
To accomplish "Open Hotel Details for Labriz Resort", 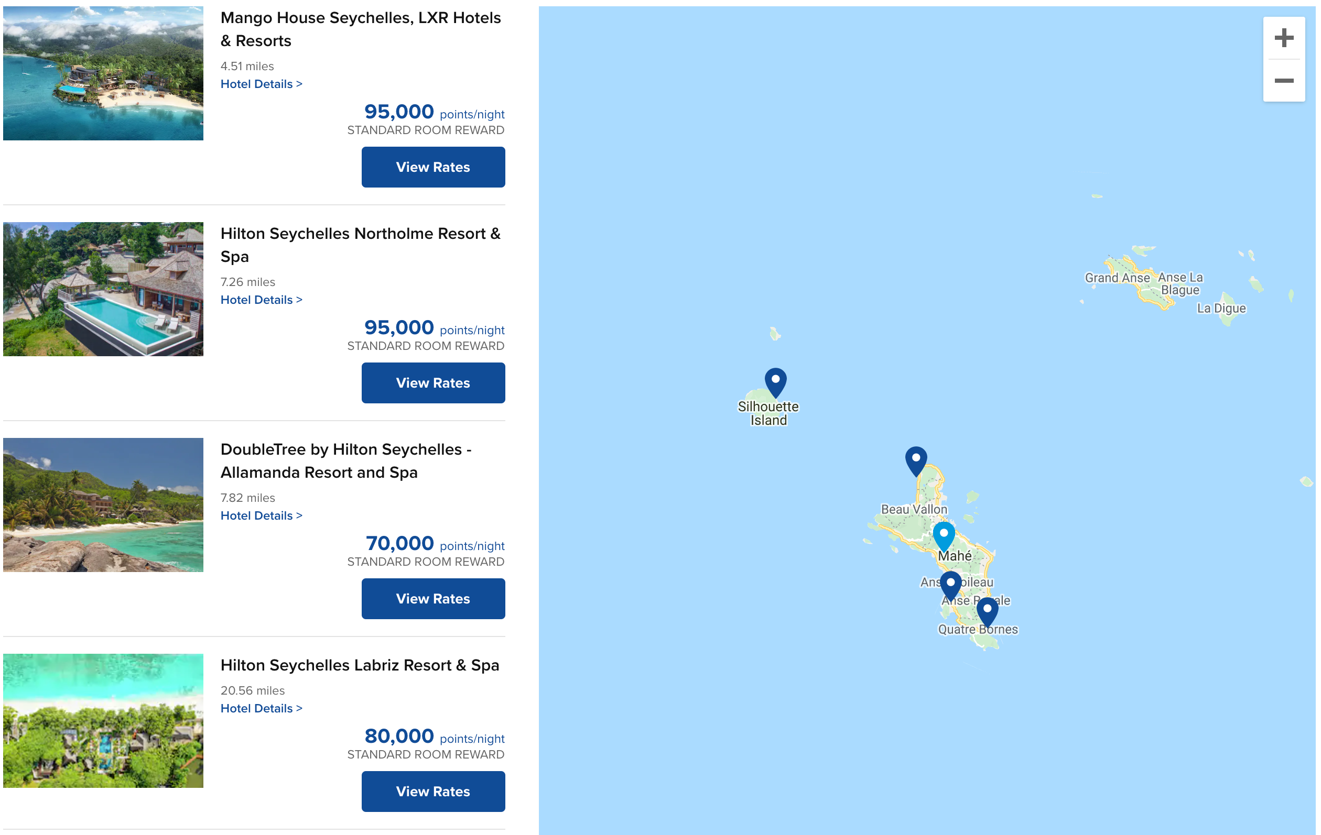I will coord(261,708).
